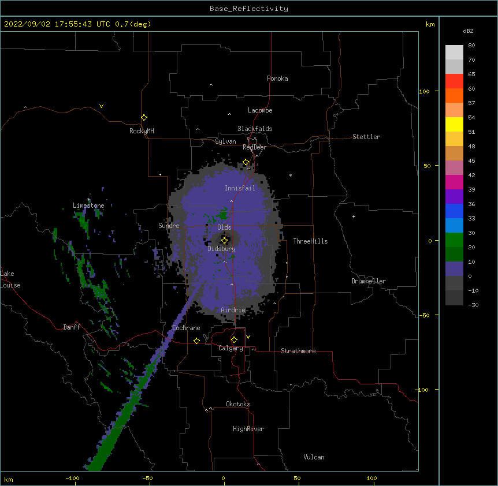
Task: Click the asterisk marker above Limestone label
Action: [x=89, y=200]
